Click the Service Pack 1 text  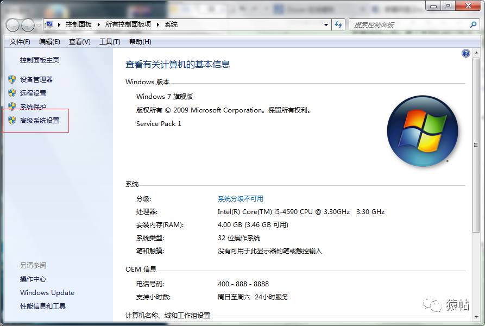pos(159,124)
